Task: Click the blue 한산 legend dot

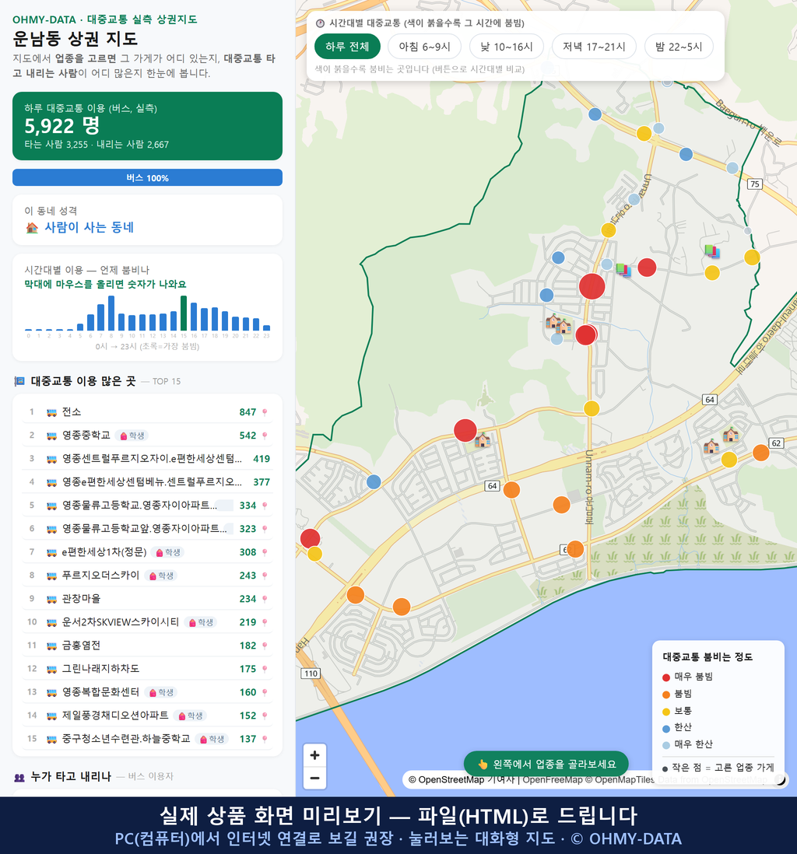Action: pyautogui.click(x=665, y=728)
